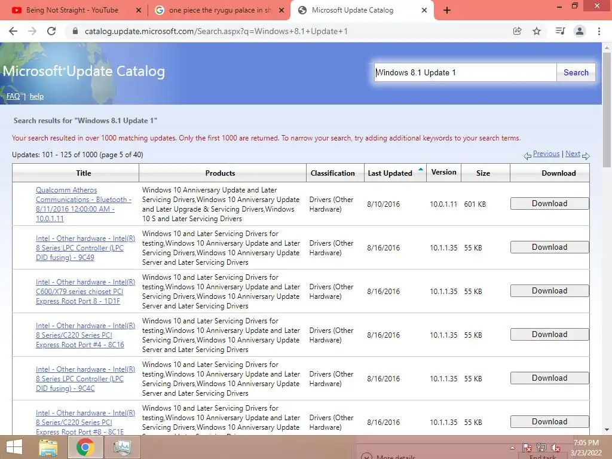This screenshot has height=459, width=612.
Task: Open the Intel C600/X79 Root Port 8 - 1D1F link
Action: tap(85, 292)
